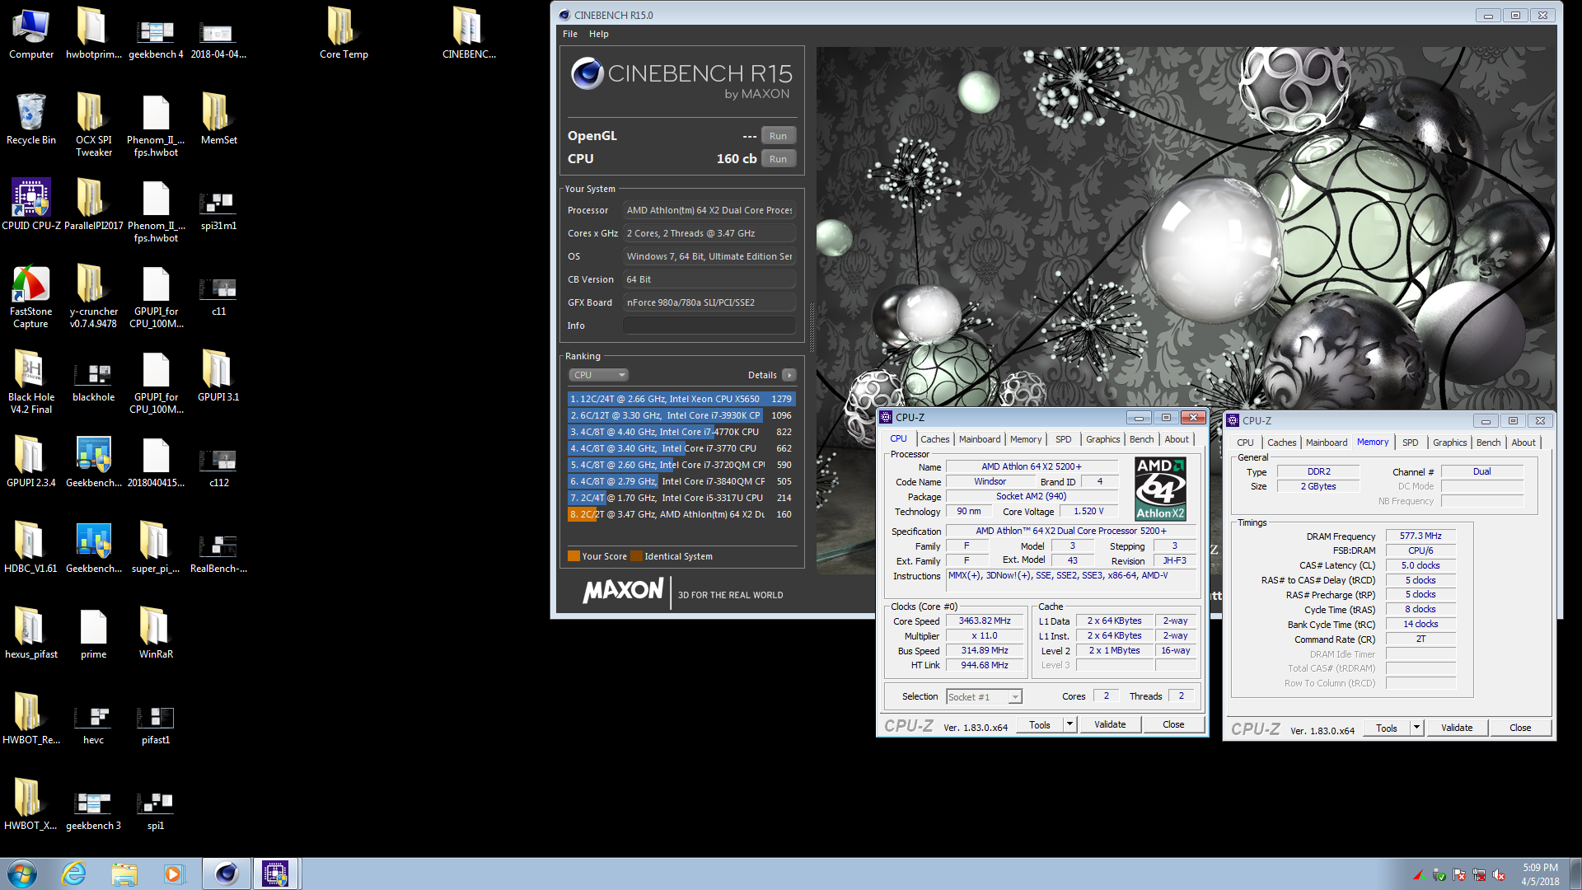Open the Core Temp folder icon
The height and width of the screenshot is (890, 1582).
(x=344, y=35)
